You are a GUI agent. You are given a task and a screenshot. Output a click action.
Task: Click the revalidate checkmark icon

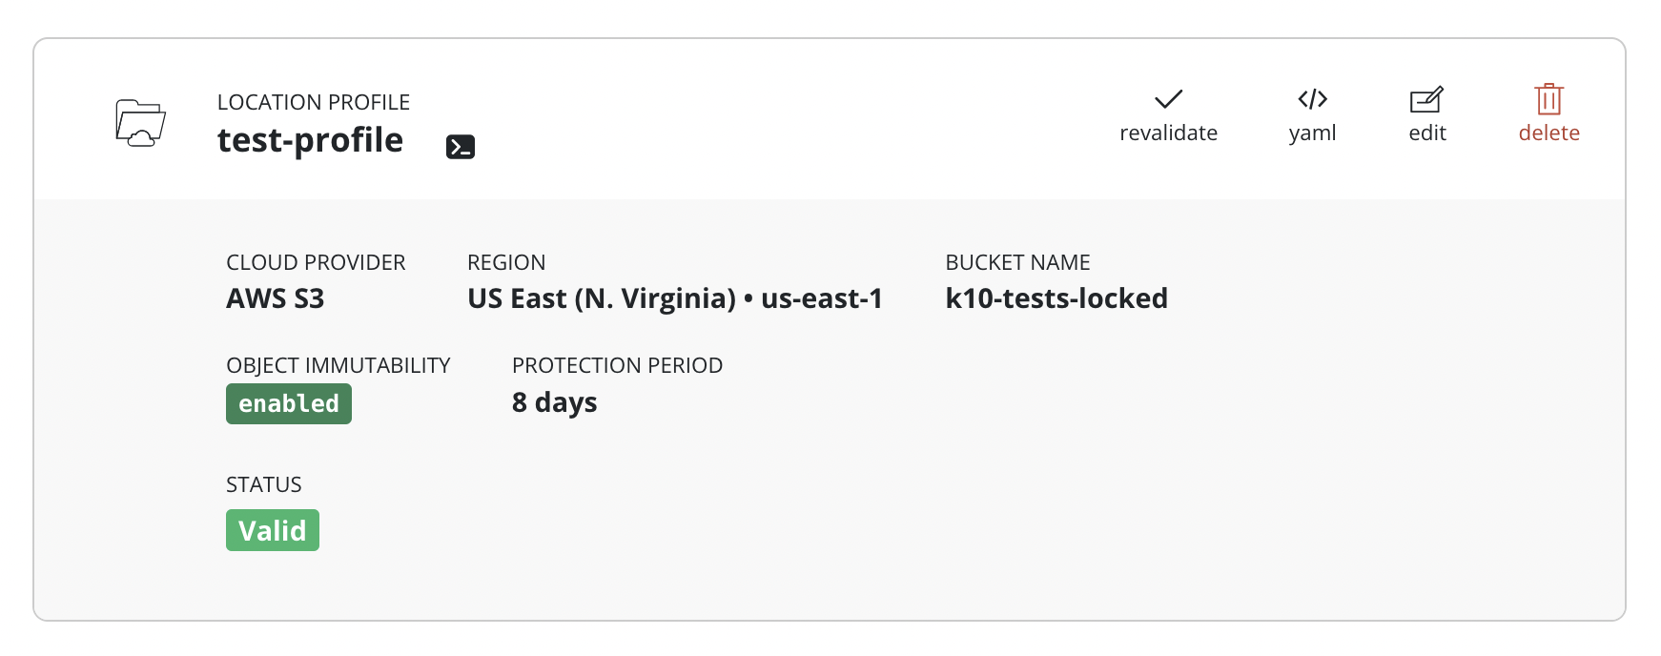(x=1168, y=99)
